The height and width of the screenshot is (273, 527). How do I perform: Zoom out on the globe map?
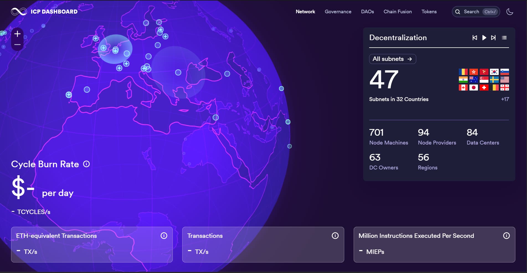(x=17, y=45)
